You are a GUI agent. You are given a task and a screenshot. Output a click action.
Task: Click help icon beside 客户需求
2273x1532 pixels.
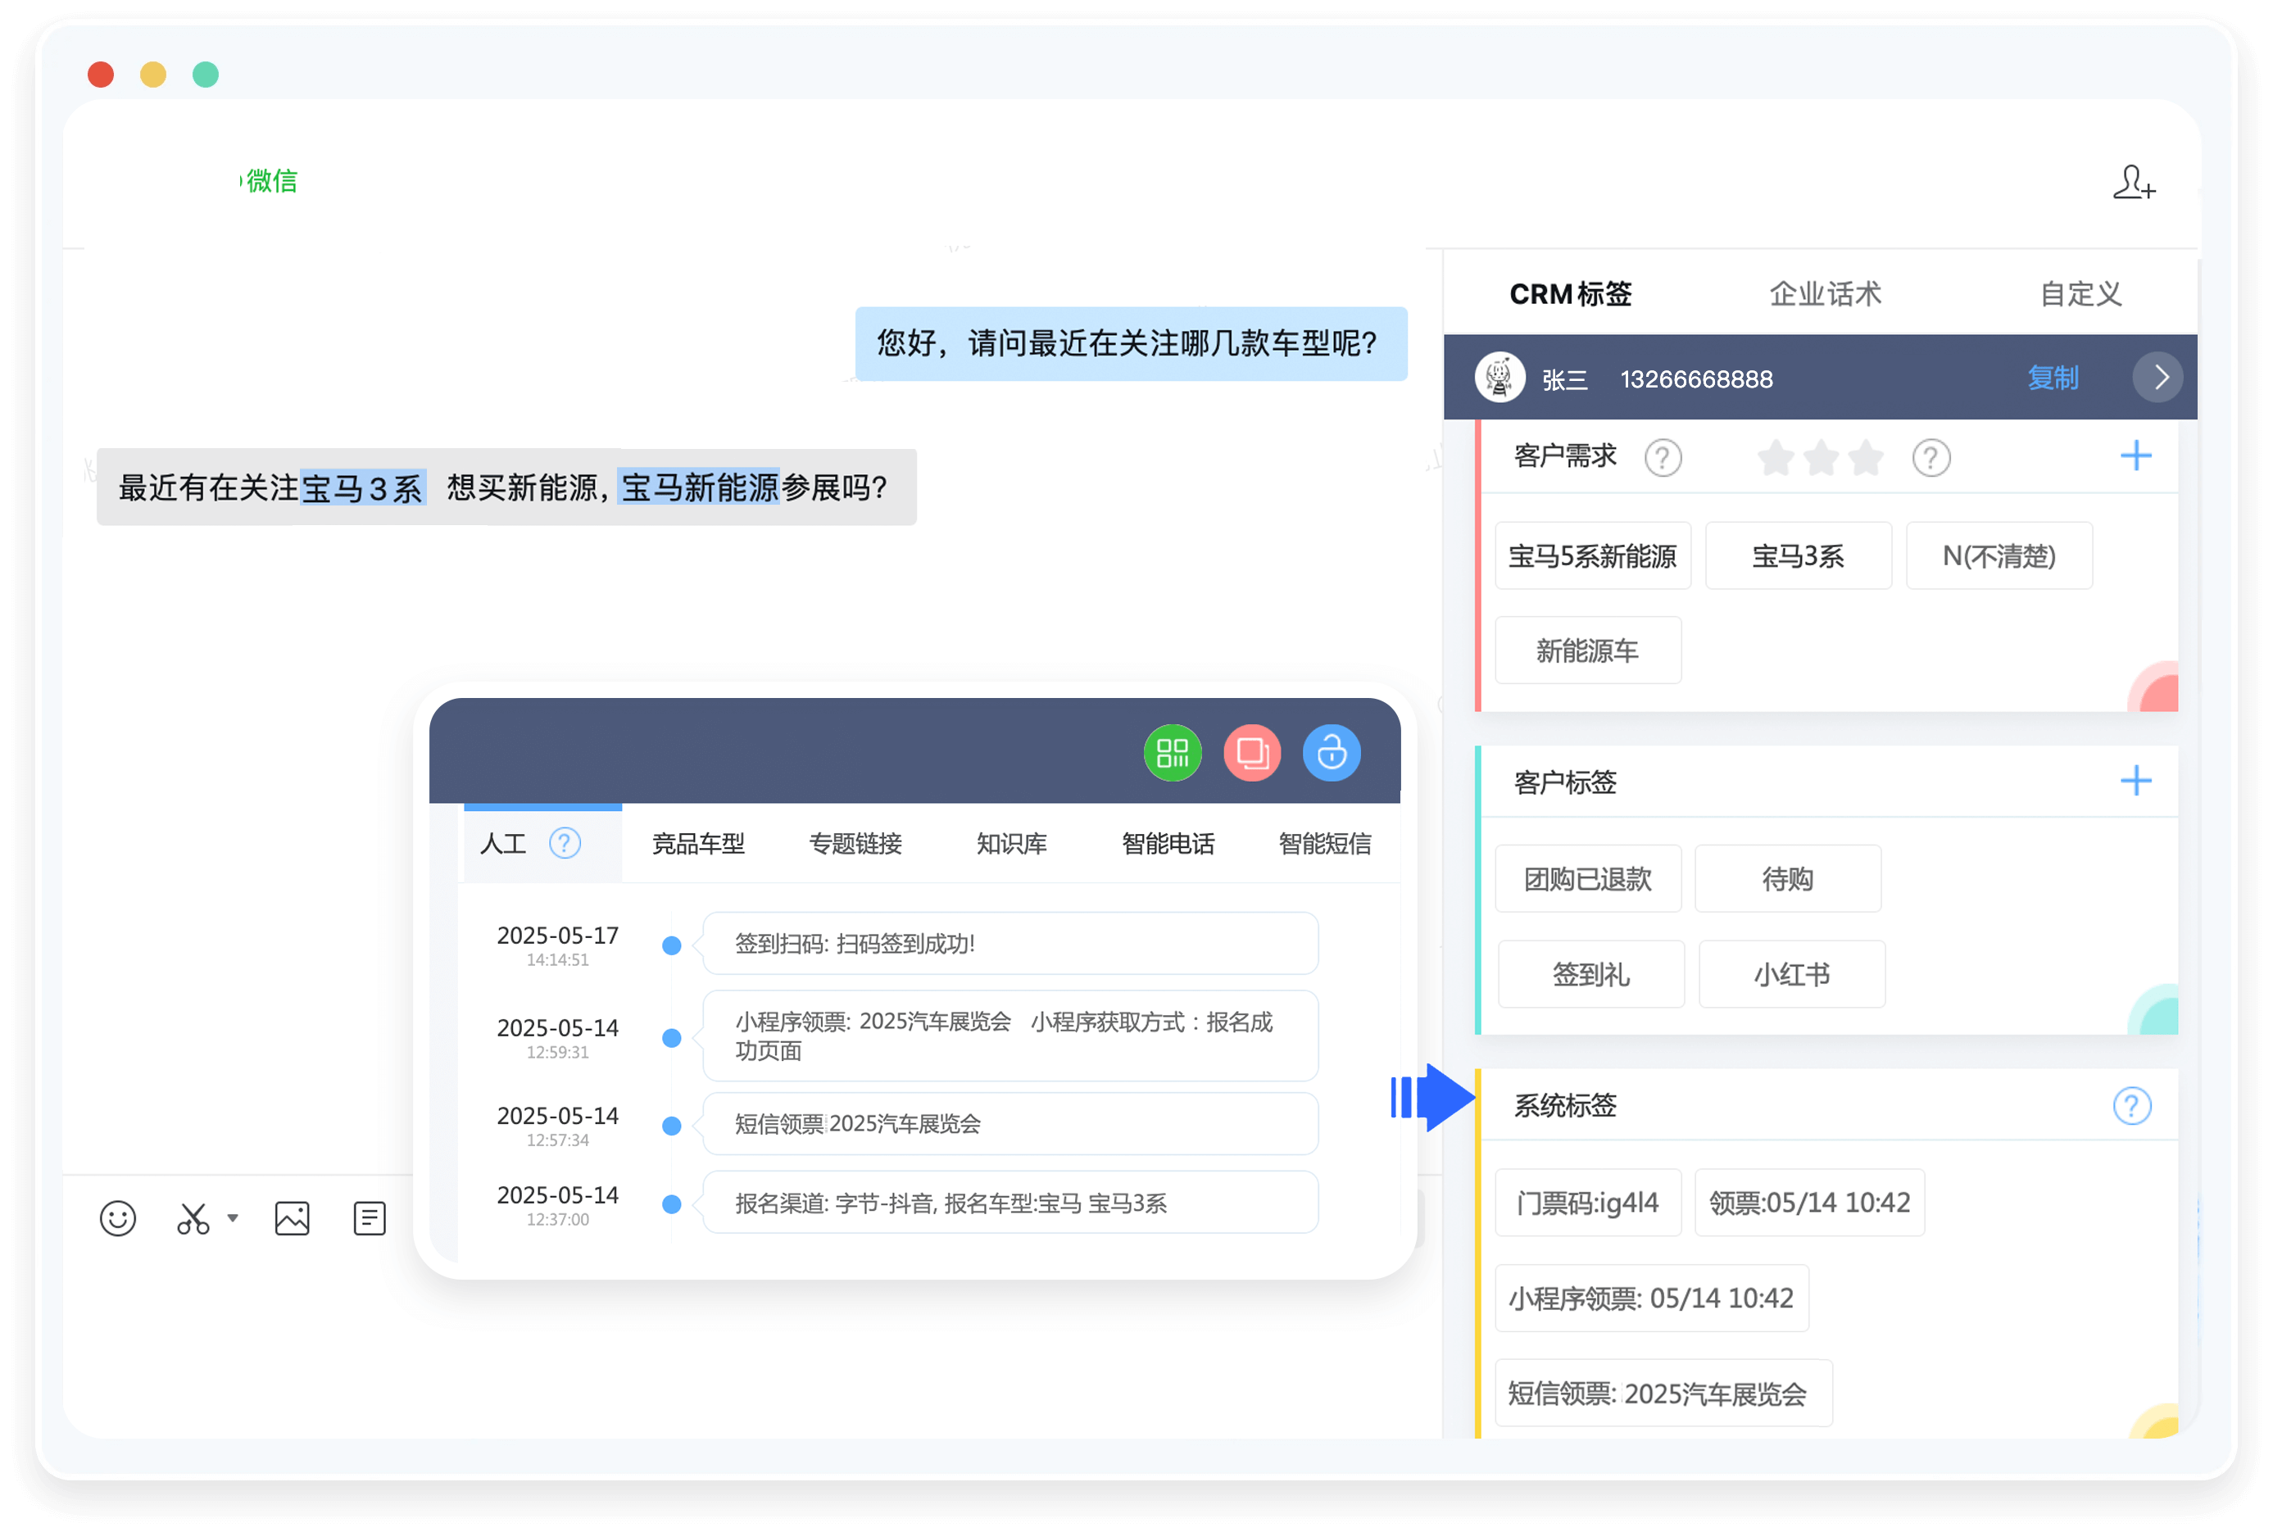(1663, 457)
